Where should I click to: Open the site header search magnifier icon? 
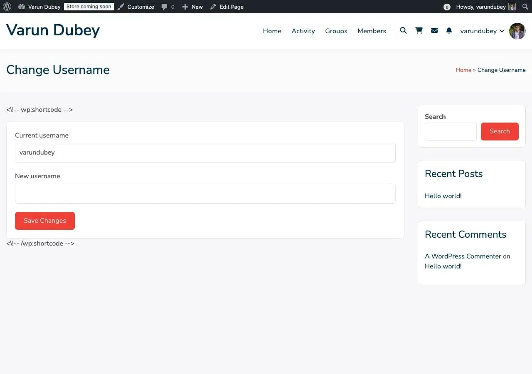(403, 31)
